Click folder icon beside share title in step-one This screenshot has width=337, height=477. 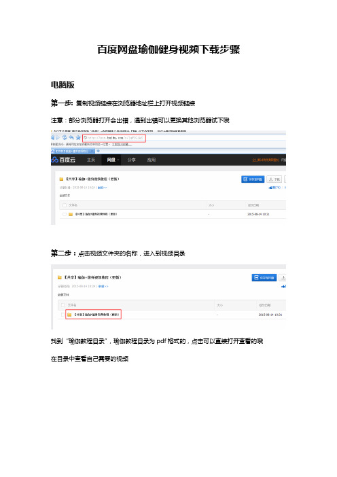(61, 179)
